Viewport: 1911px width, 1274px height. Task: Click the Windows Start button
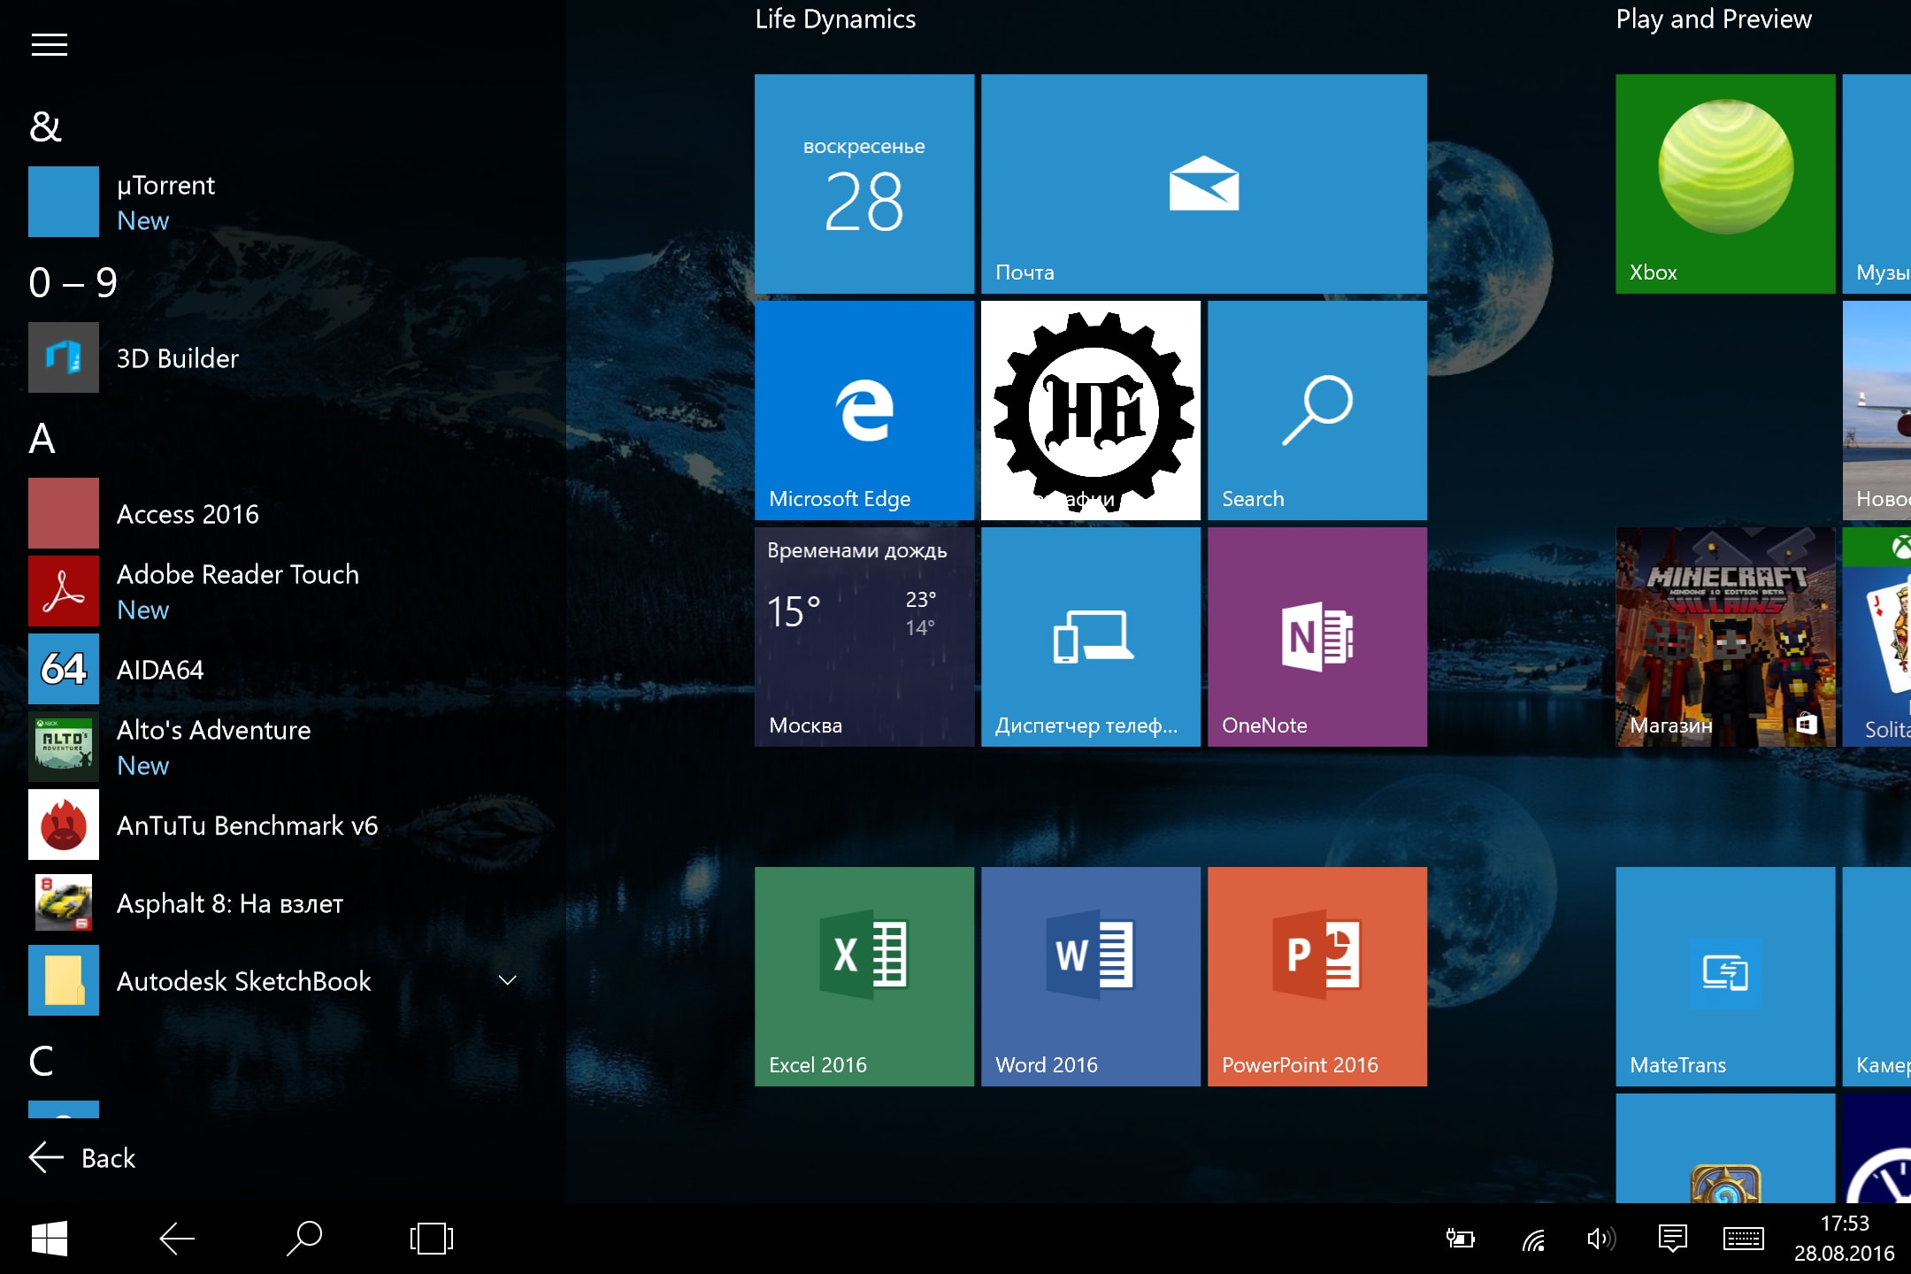pos(50,1239)
